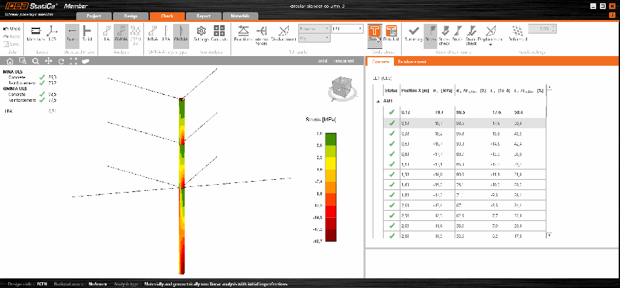
Task: Click the pan arrows icon
Action: [x=48, y=61]
